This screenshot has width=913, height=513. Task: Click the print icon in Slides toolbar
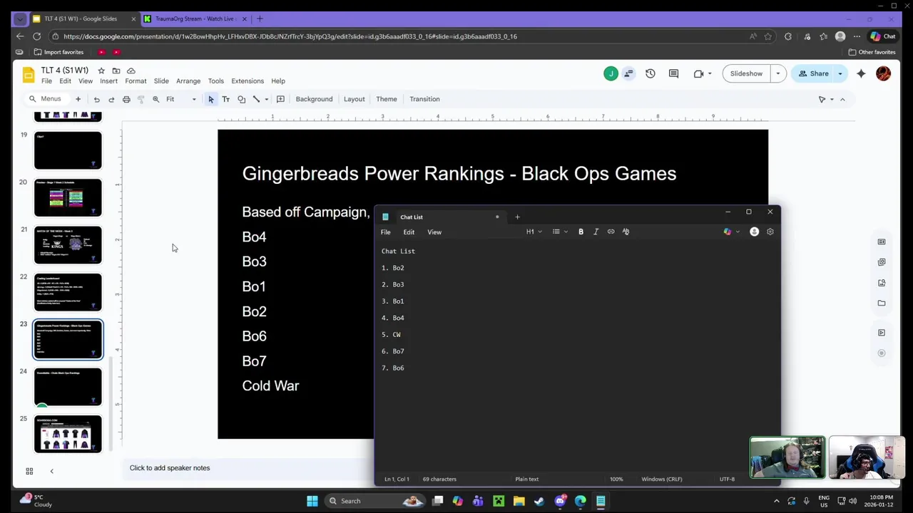[x=126, y=99]
